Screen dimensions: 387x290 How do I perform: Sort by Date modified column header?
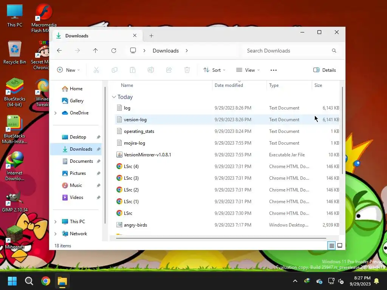229,85
